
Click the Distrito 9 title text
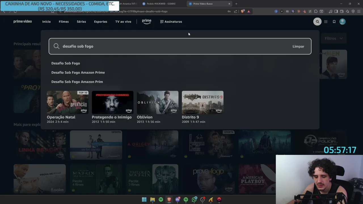[x=190, y=117]
